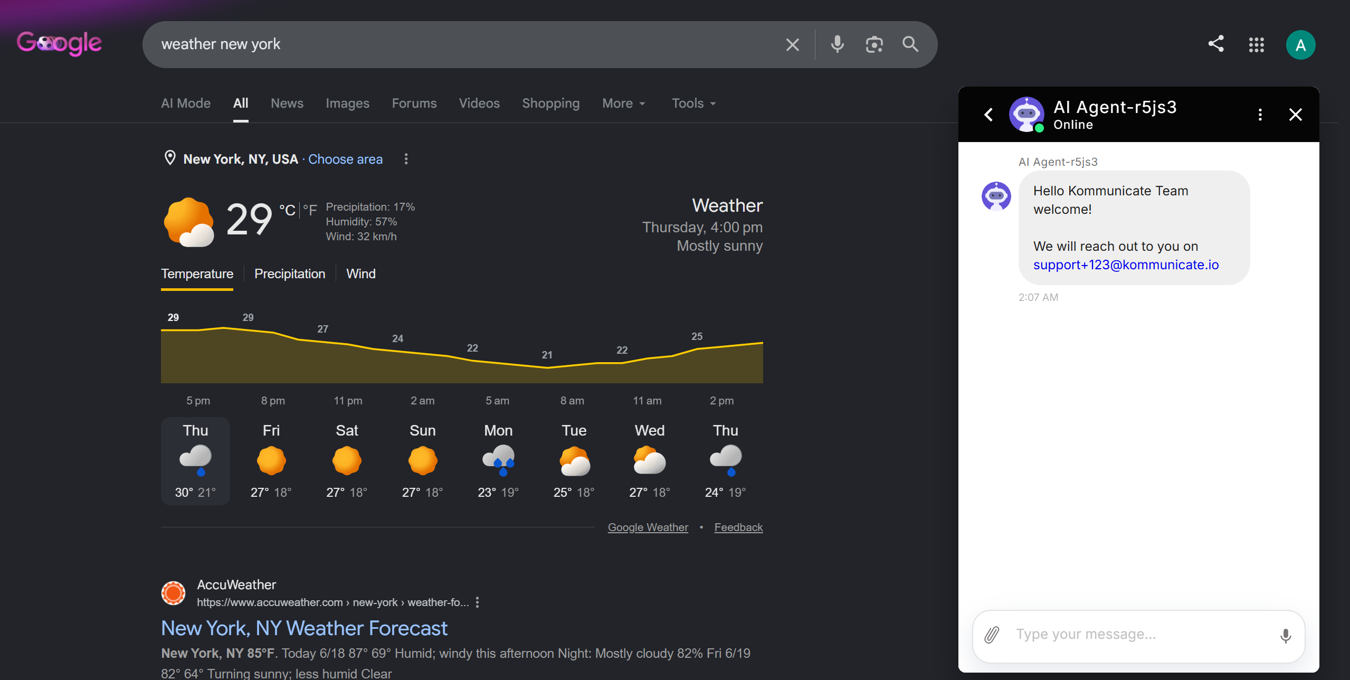Click the magnifying glass search icon

[910, 44]
